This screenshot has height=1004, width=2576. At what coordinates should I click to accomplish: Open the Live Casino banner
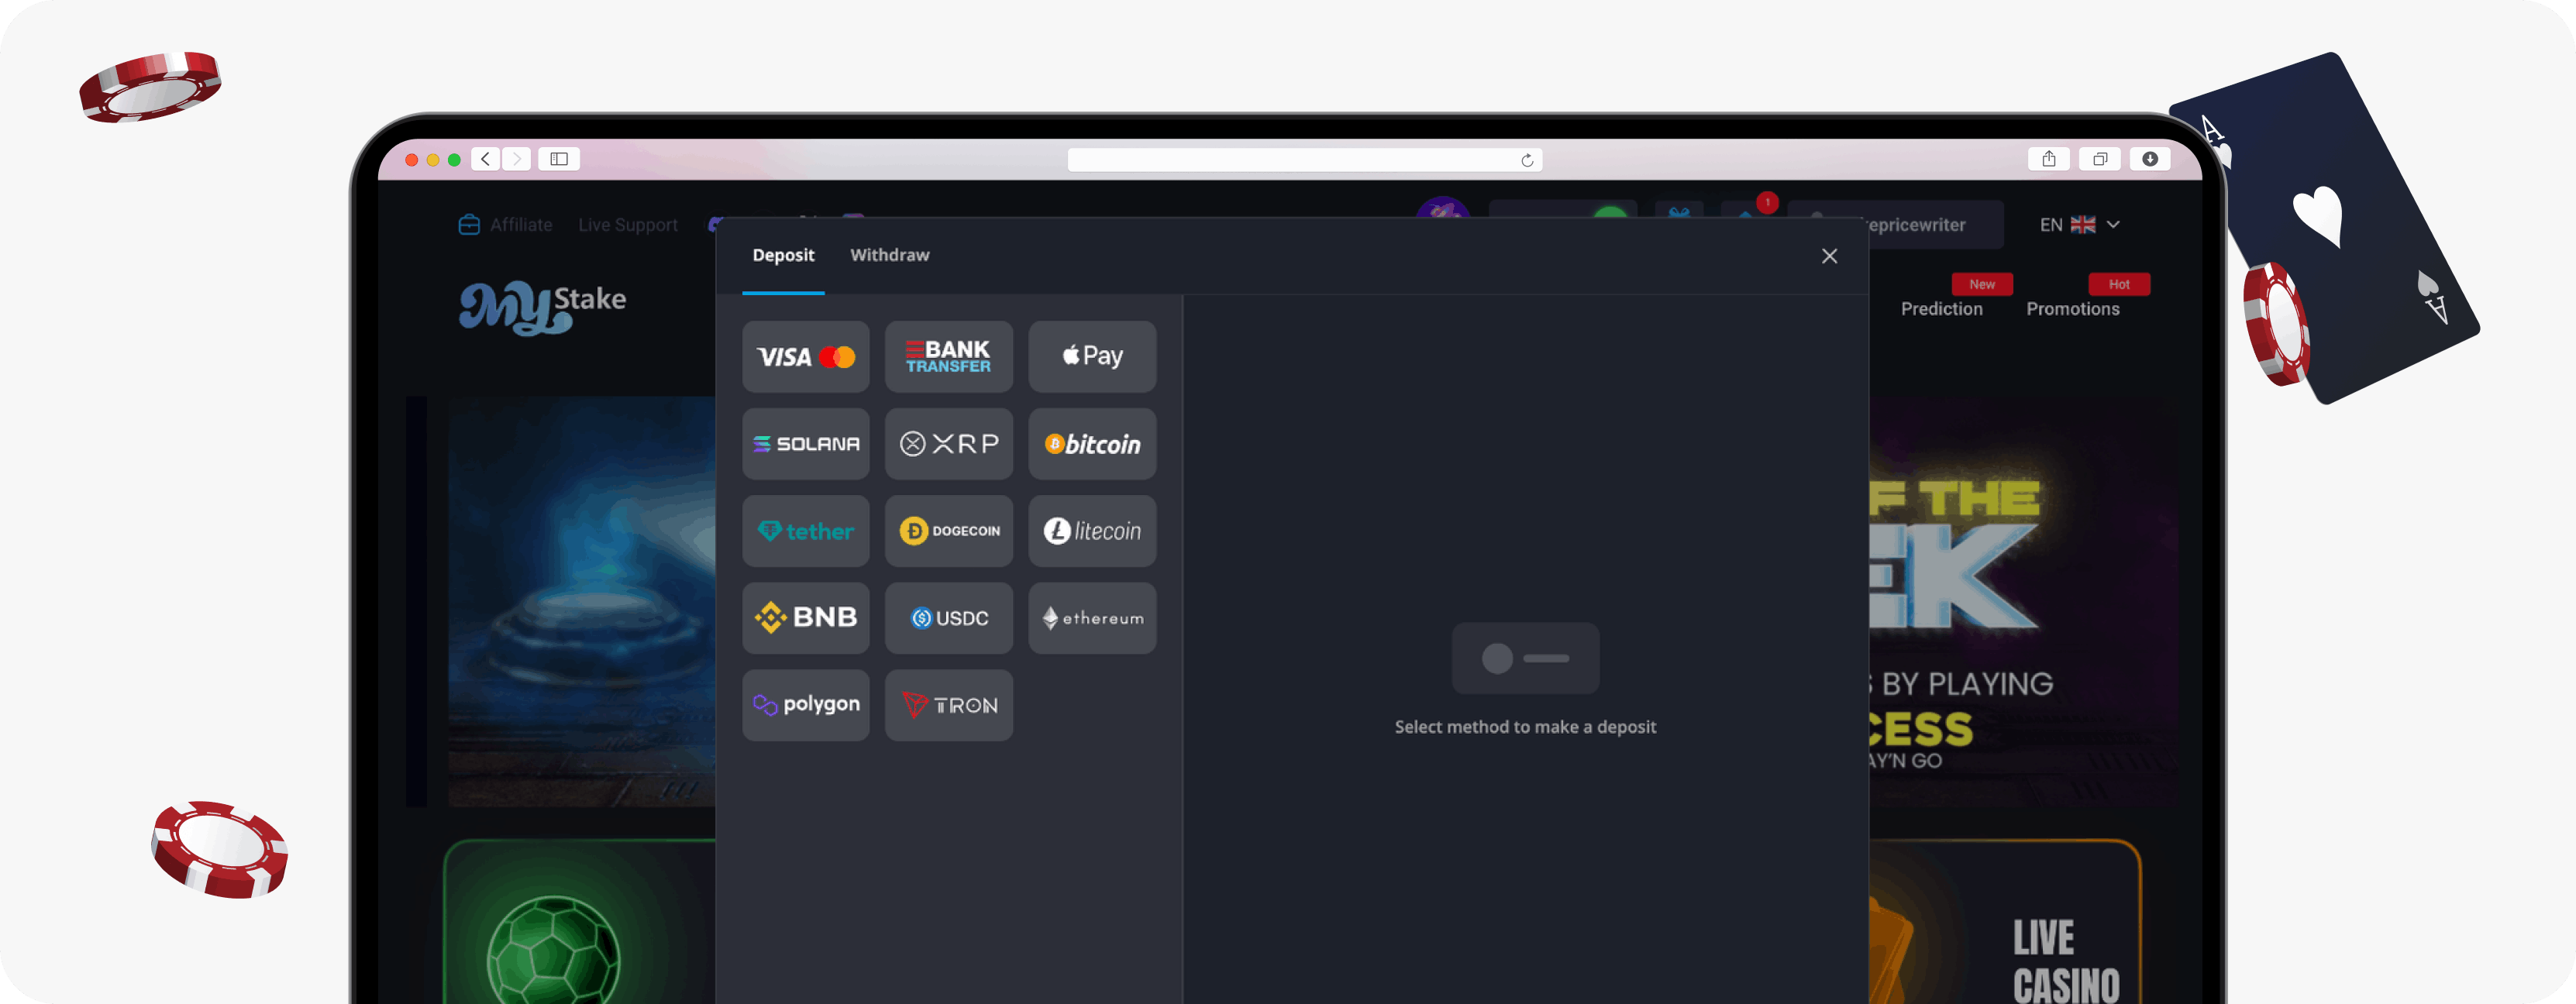click(x=2005, y=922)
